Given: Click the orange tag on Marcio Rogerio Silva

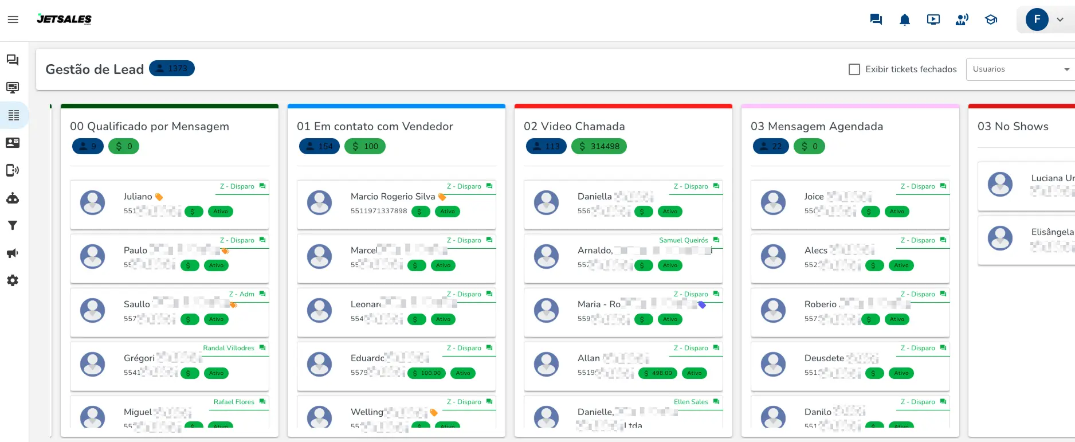Looking at the screenshot, I should click(442, 197).
